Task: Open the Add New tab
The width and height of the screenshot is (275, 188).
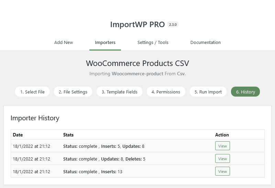Action: pos(64,42)
